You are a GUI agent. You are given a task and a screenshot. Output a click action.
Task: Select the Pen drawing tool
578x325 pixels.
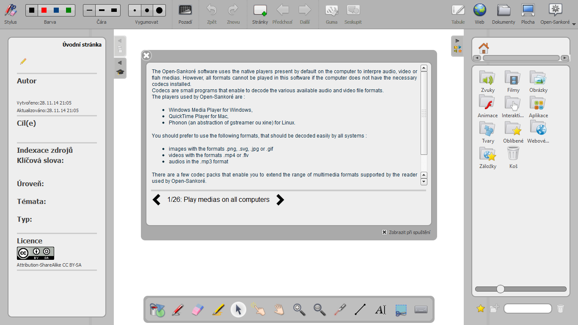178,309
